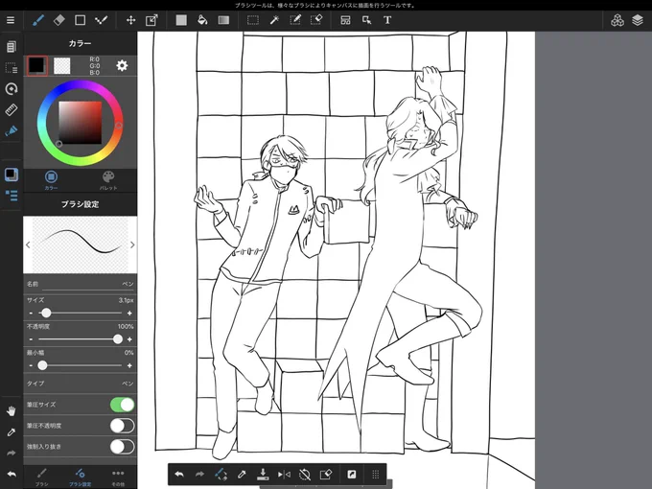Select the Fill rectangle tool
Screen dimensions: 652x489
(181, 20)
